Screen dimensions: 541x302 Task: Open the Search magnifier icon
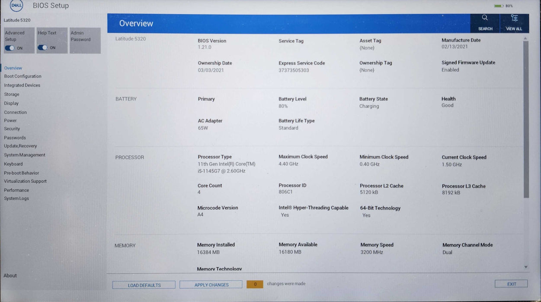pos(485,18)
